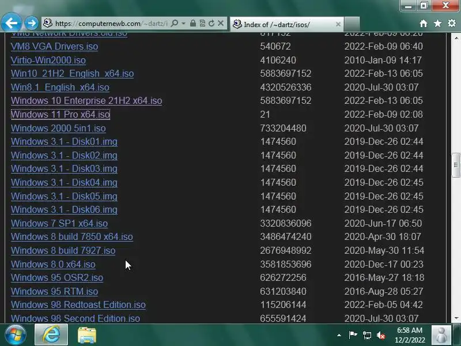Viewport: 461px width, 346px height.
Task: Select size 21 of Windows 11 Pro
Action: click(265, 114)
